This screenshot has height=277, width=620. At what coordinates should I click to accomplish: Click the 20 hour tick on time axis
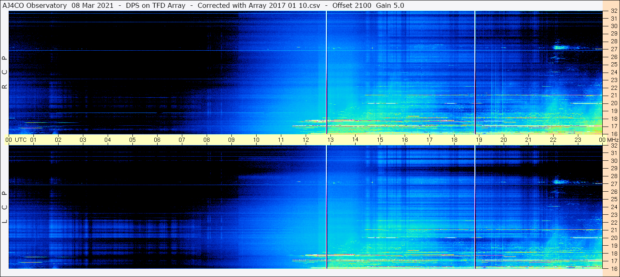point(504,140)
